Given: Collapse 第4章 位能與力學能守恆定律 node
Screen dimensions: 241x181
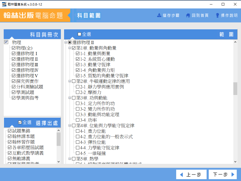Looking at the screenshot, I should pyautogui.click(x=70, y=126).
